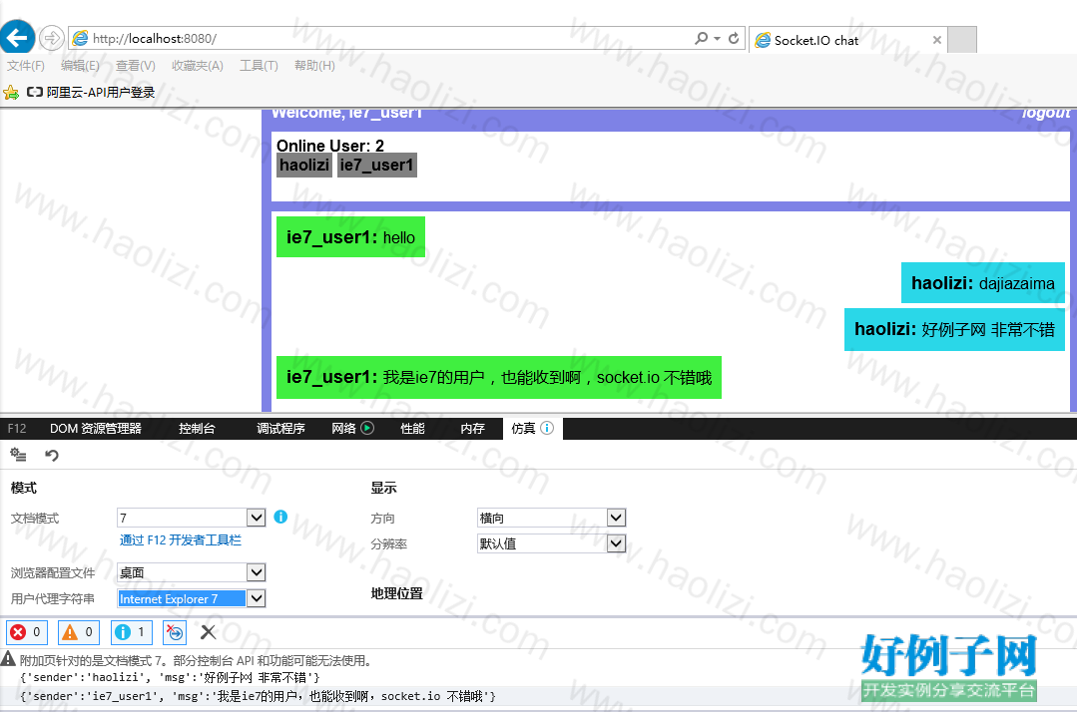Viewport: 1077px width, 712px height.
Task: Open the 收藏夹(A) menu
Action: [x=197, y=65]
